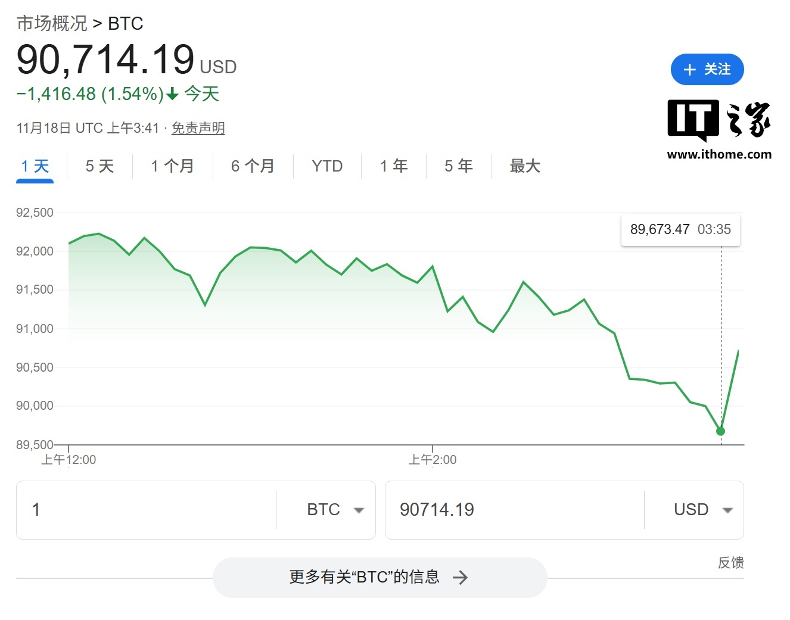Click the plus icon on the 关注 button
This screenshot has width=790, height=620.
coord(690,70)
